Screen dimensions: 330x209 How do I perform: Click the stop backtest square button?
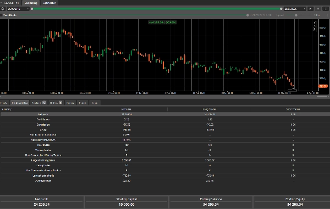click(x=318, y=9)
